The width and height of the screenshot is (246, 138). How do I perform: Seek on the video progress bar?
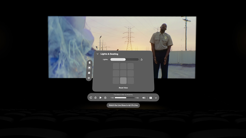pyautogui.click(x=125, y=98)
